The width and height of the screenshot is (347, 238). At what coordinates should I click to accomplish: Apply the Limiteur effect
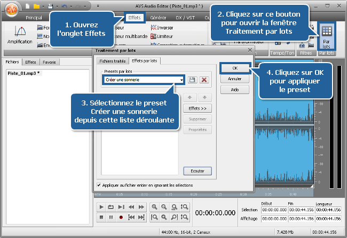(162, 36)
